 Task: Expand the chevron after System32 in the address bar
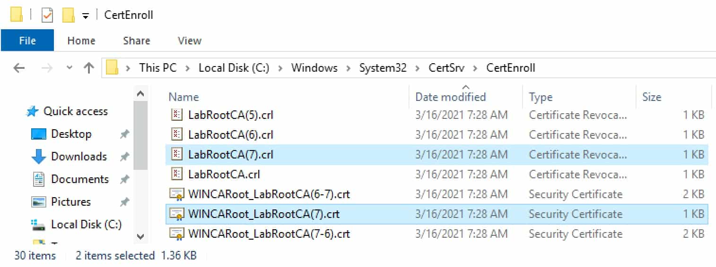click(x=418, y=68)
